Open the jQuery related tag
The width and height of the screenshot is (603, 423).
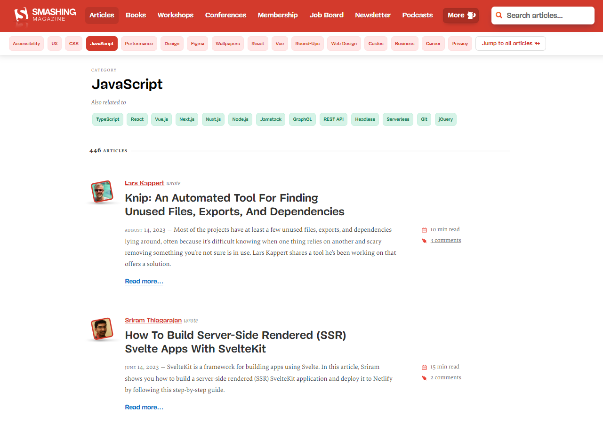click(446, 119)
